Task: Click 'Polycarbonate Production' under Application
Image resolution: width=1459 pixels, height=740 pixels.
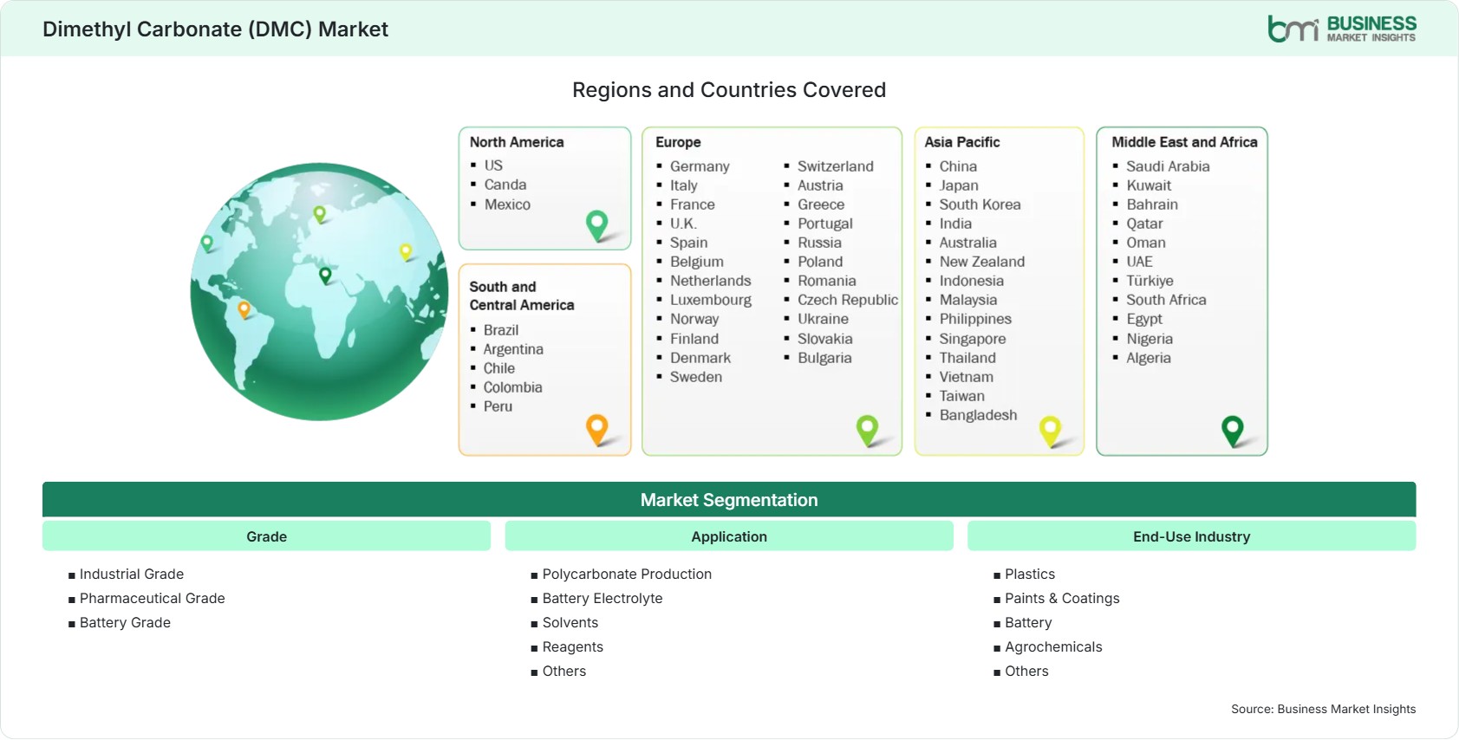Action: 627,574
